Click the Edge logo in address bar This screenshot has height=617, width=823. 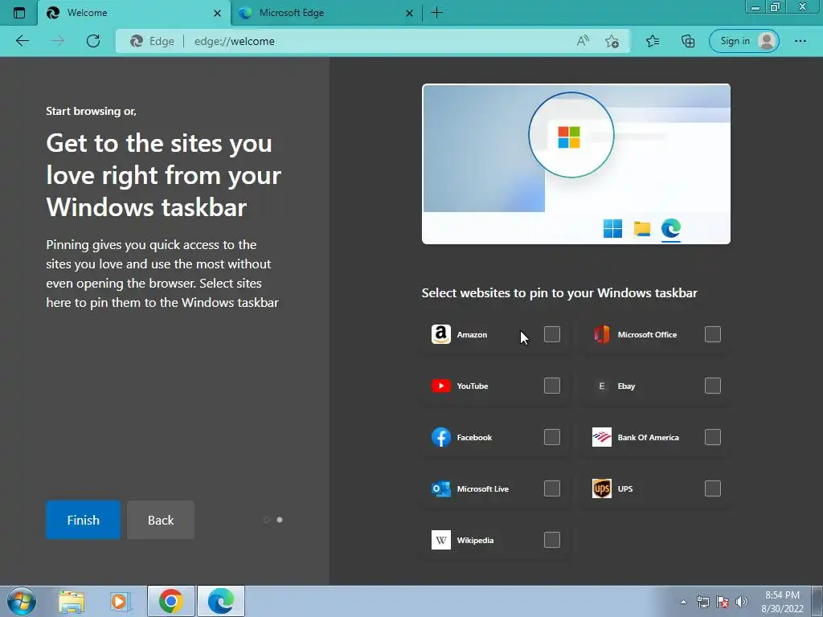[x=137, y=41]
